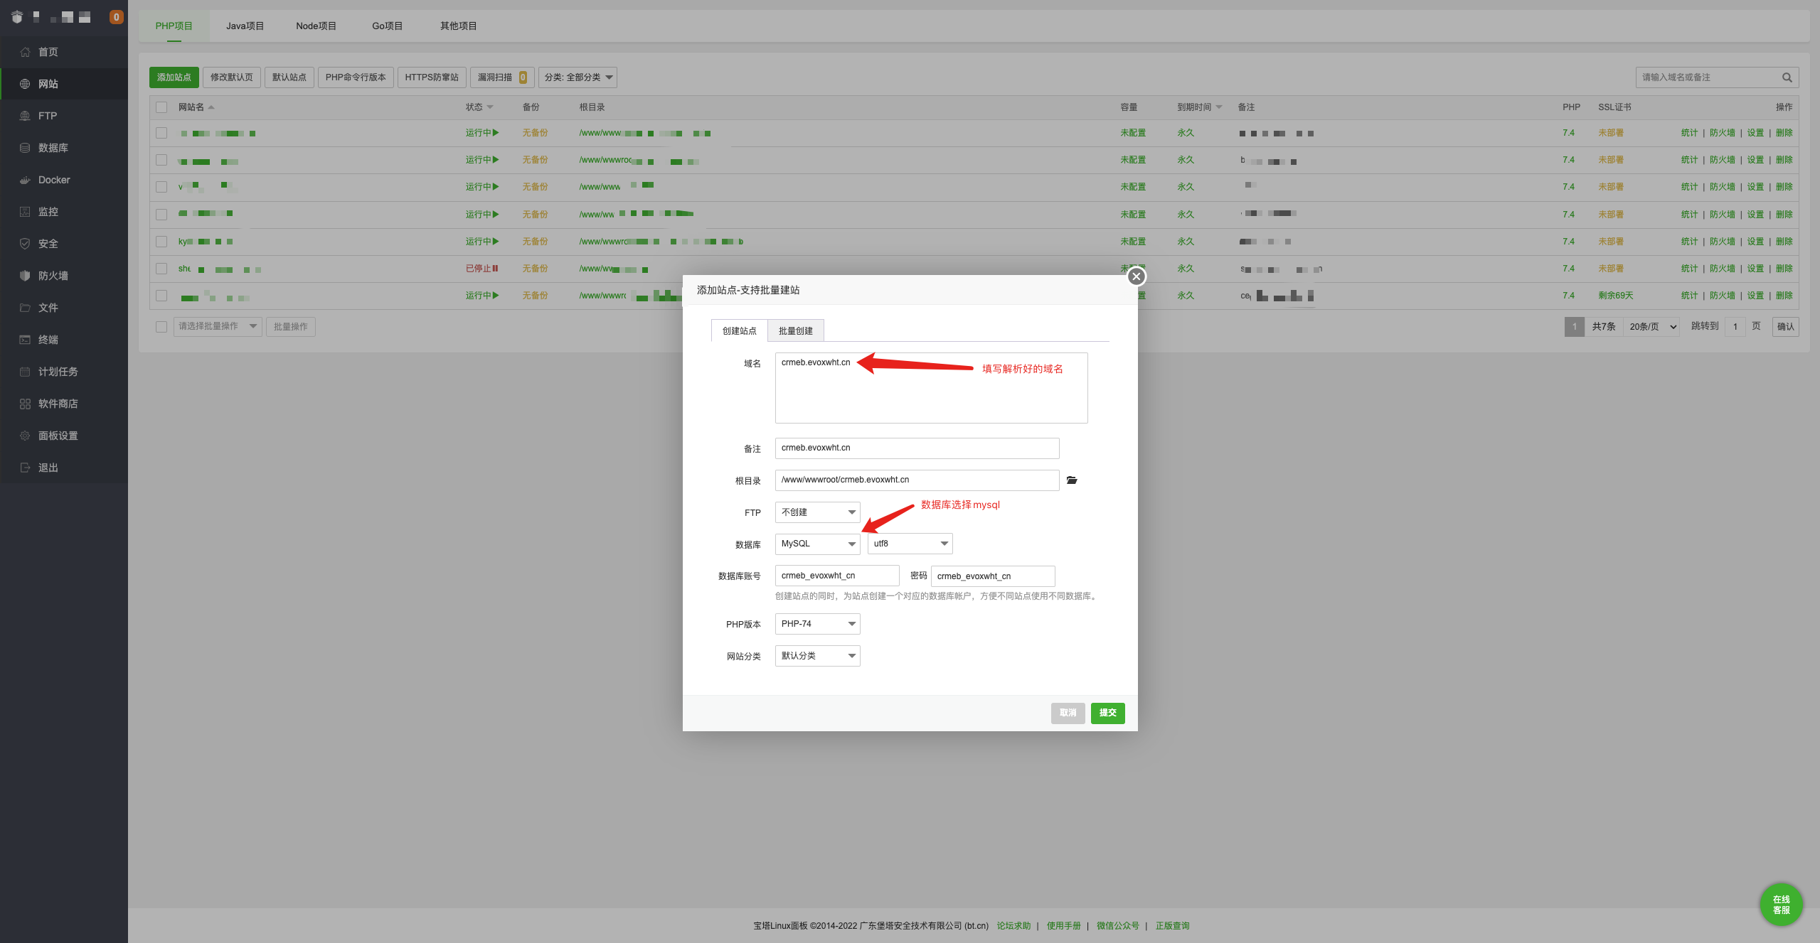The width and height of the screenshot is (1820, 943).
Task: Click the folder browse icon beside 根目录
Action: tap(1072, 480)
